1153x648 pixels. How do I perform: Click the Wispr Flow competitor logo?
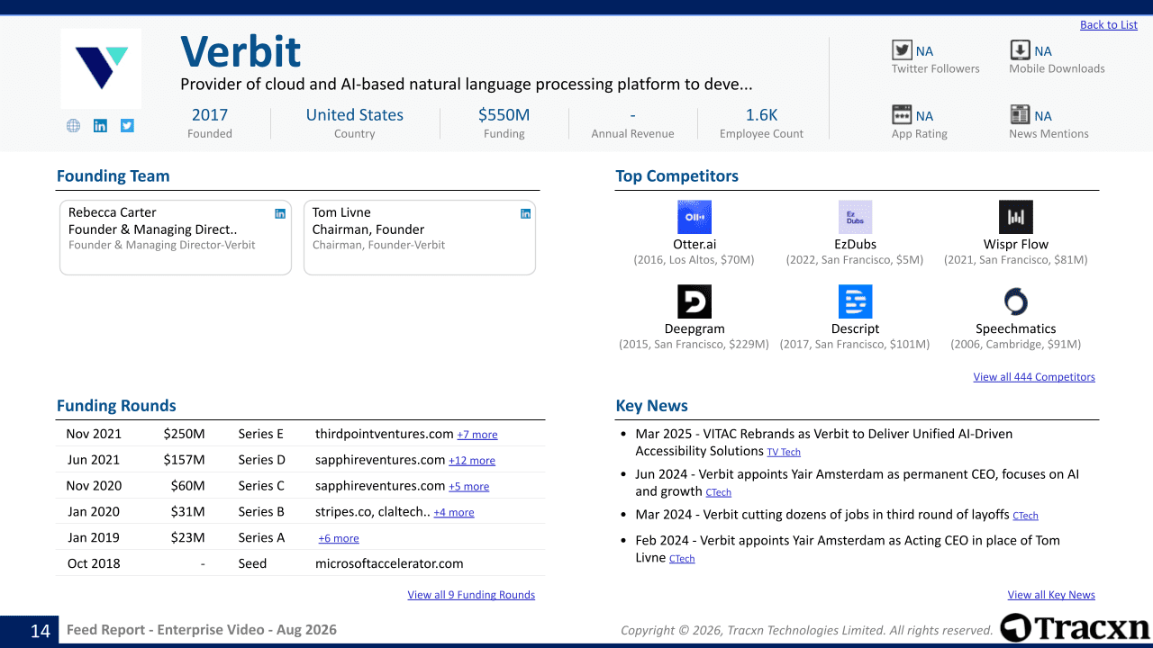point(1016,217)
